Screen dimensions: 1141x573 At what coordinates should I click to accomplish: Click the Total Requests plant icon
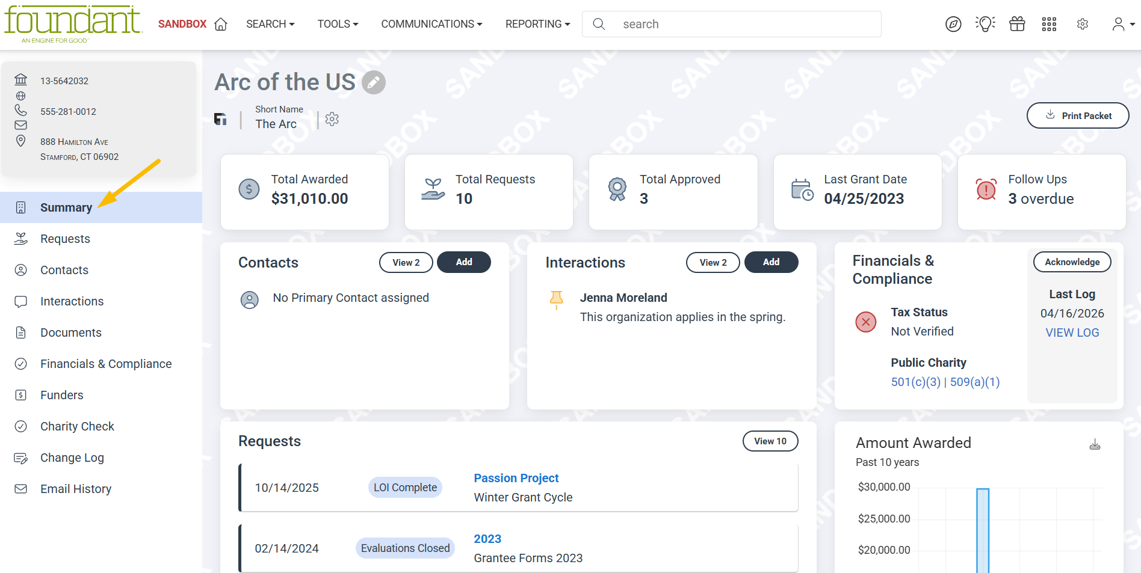click(433, 189)
